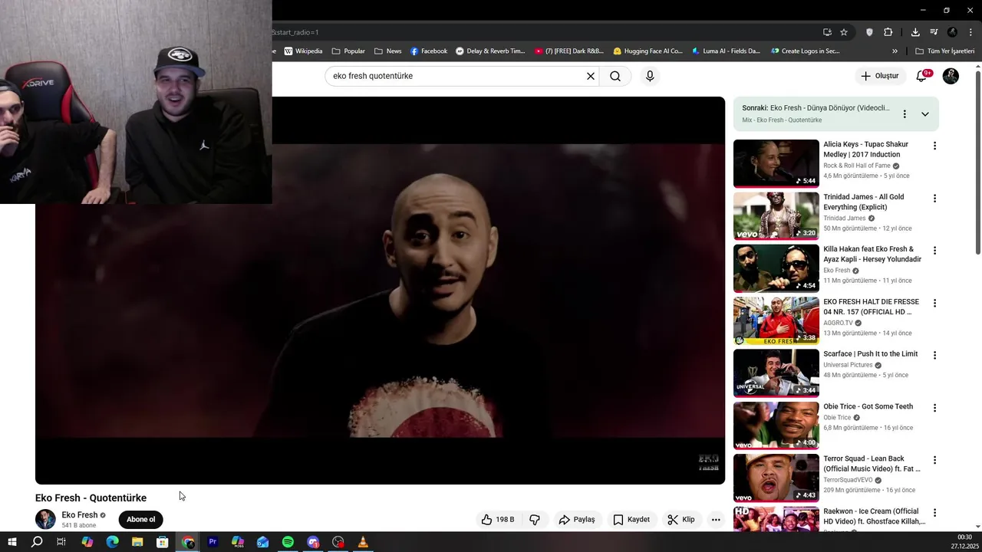The image size is (982, 552).
Task: Open Chrome downloads icon
Action: [x=915, y=32]
